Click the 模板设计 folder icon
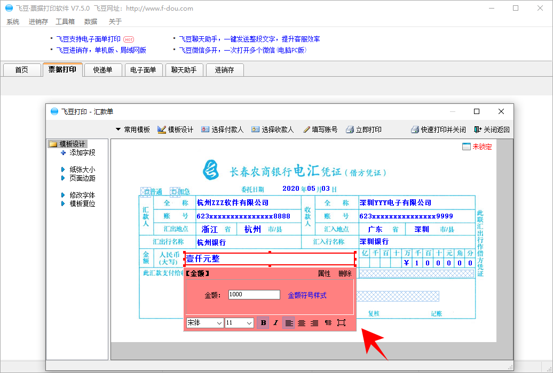 pyautogui.click(x=53, y=144)
